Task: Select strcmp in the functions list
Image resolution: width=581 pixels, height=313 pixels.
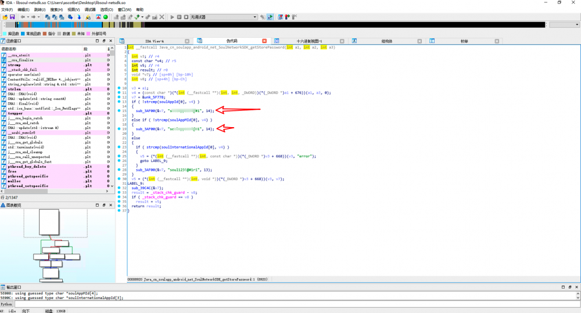Action: 15,64
